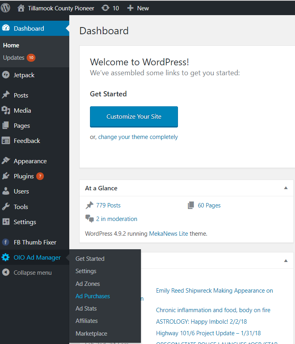Click the Plugins plug icon

6,176
